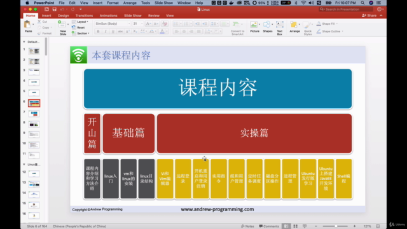Click the Undo arrow in title bar
Image resolution: width=407 pixels, height=229 pixels.
pyautogui.click(x=62, y=10)
